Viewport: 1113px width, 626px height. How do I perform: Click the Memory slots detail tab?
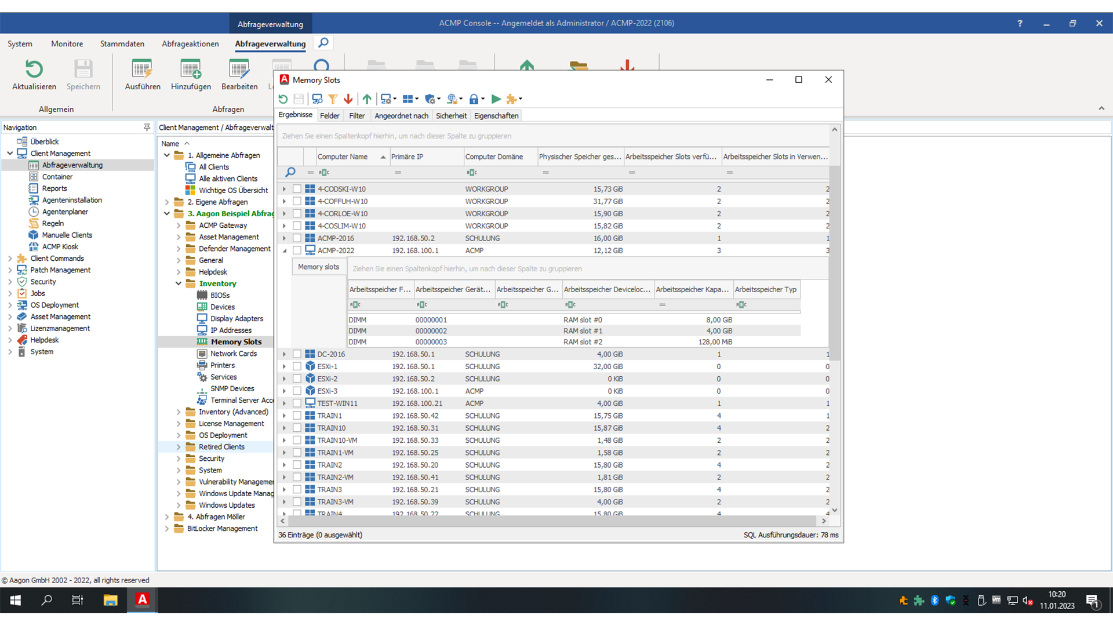pyautogui.click(x=318, y=267)
